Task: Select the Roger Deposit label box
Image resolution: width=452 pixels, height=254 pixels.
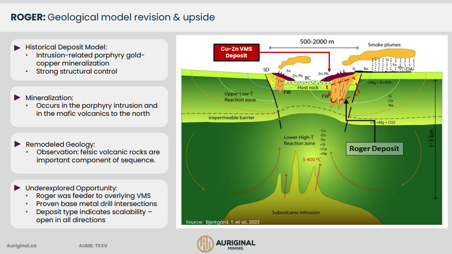Action: [x=374, y=149]
